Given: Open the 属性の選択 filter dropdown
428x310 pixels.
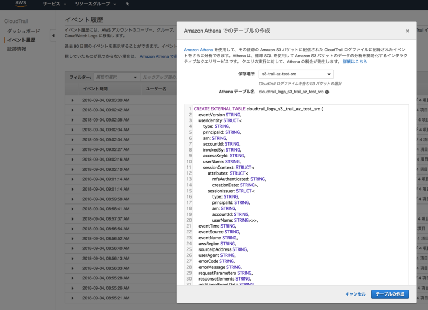Looking at the screenshot, I should (116, 77).
